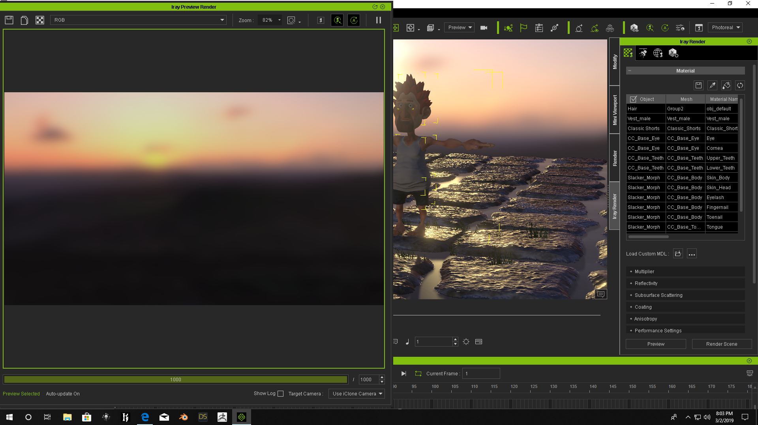The image size is (758, 425).
Task: Click the Render Scene button
Action: pos(722,344)
